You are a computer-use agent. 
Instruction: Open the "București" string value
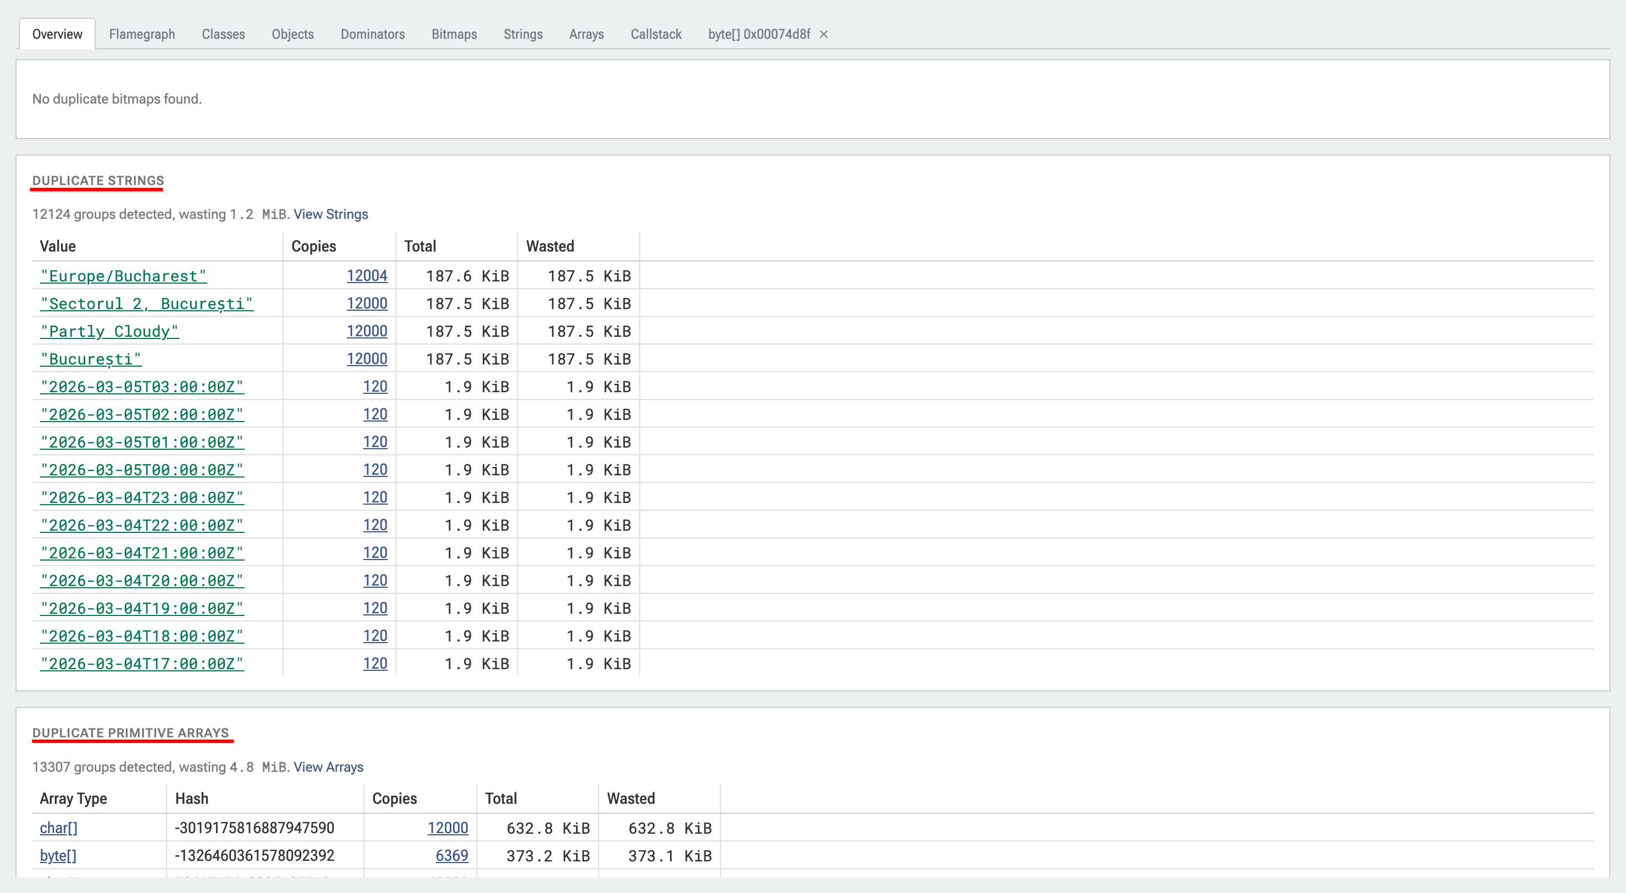point(91,360)
